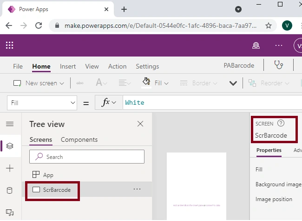
Task: Click the Tree view search field
Action: point(87,157)
